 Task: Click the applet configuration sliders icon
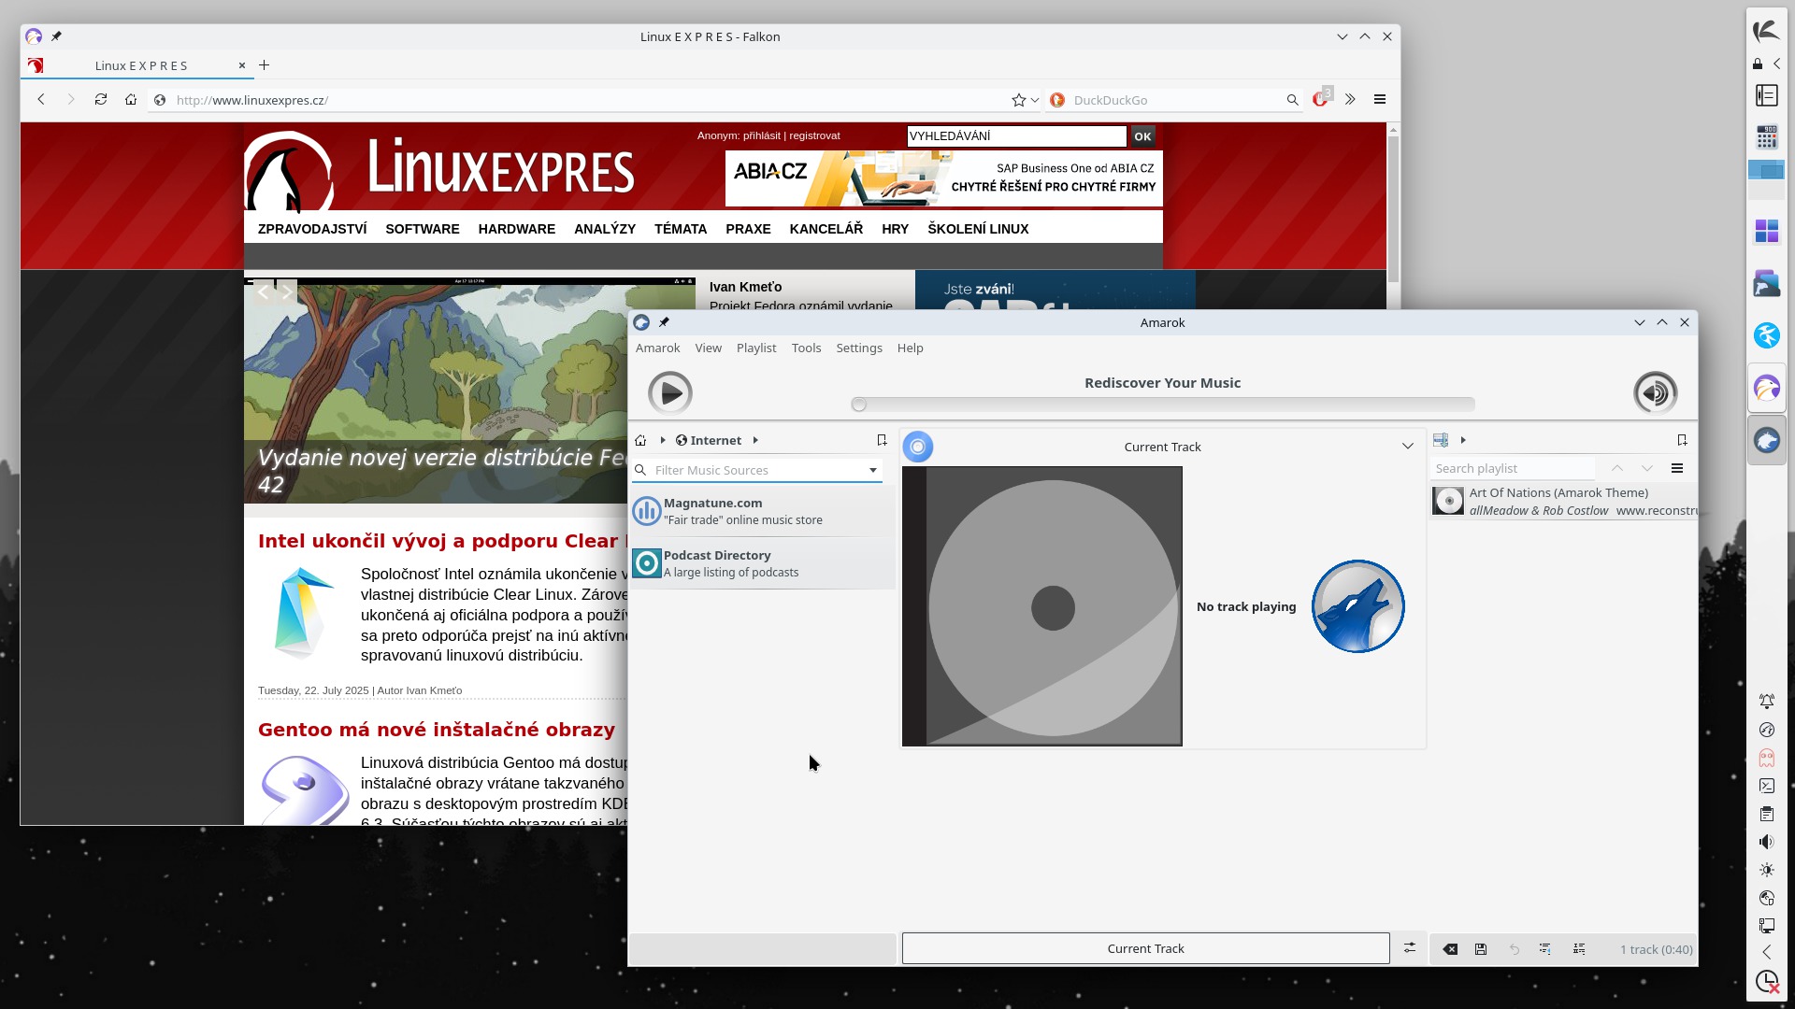pos(1410,948)
